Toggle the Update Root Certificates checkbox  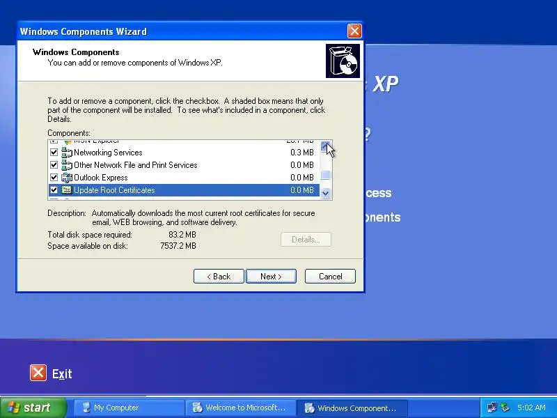tap(54, 189)
